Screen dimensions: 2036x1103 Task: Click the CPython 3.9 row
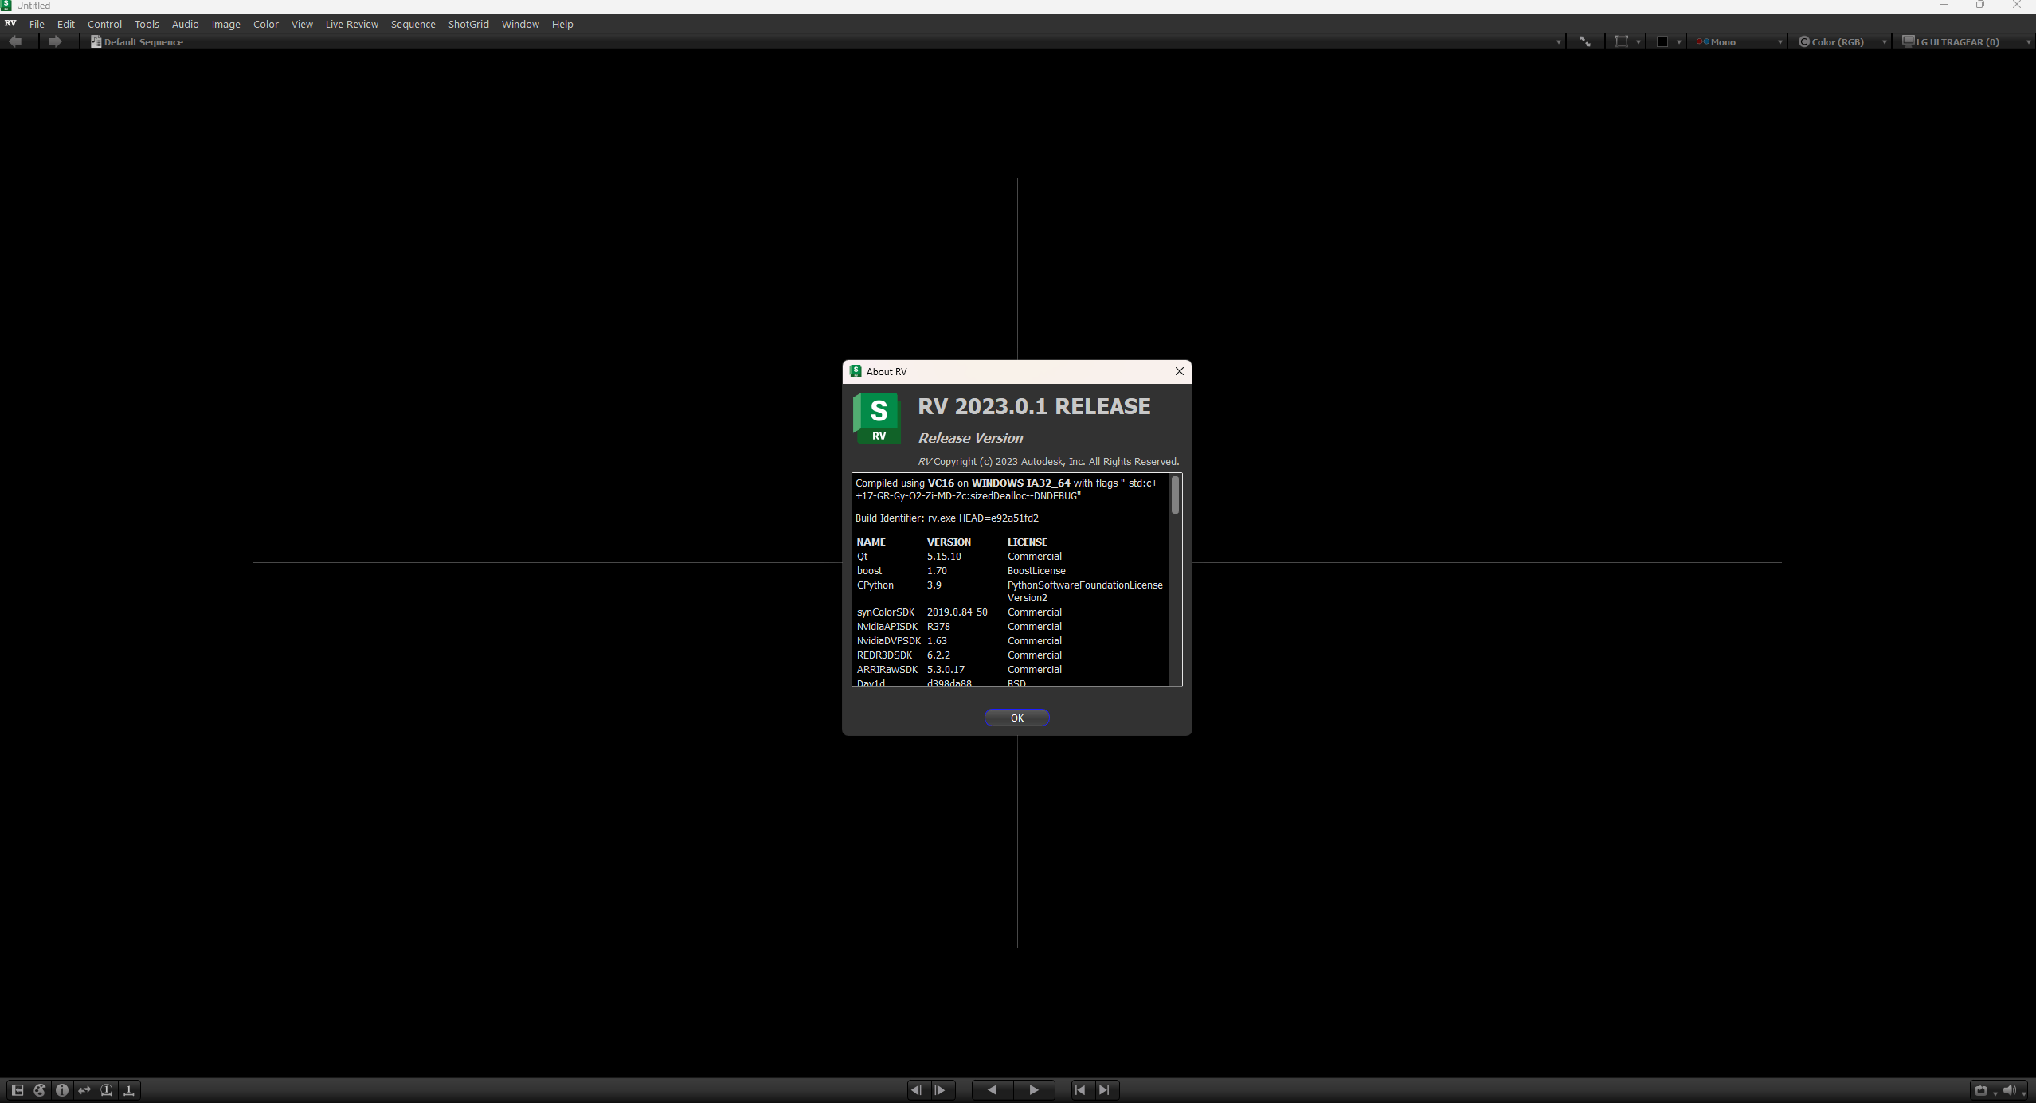click(x=1009, y=591)
